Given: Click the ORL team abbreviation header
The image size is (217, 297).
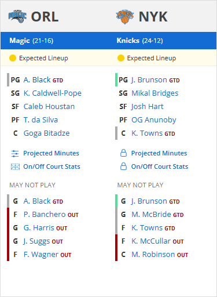Looking at the screenshot, I should coord(45,17).
